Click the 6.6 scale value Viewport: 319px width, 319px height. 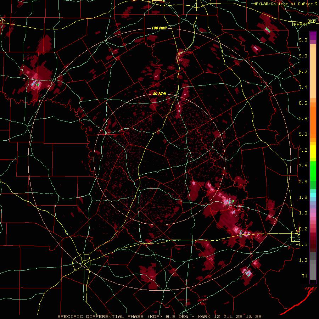[303, 103]
